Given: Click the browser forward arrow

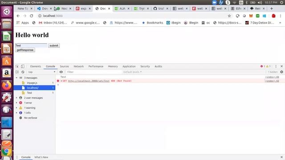Looking at the screenshot, I should 24,16.
